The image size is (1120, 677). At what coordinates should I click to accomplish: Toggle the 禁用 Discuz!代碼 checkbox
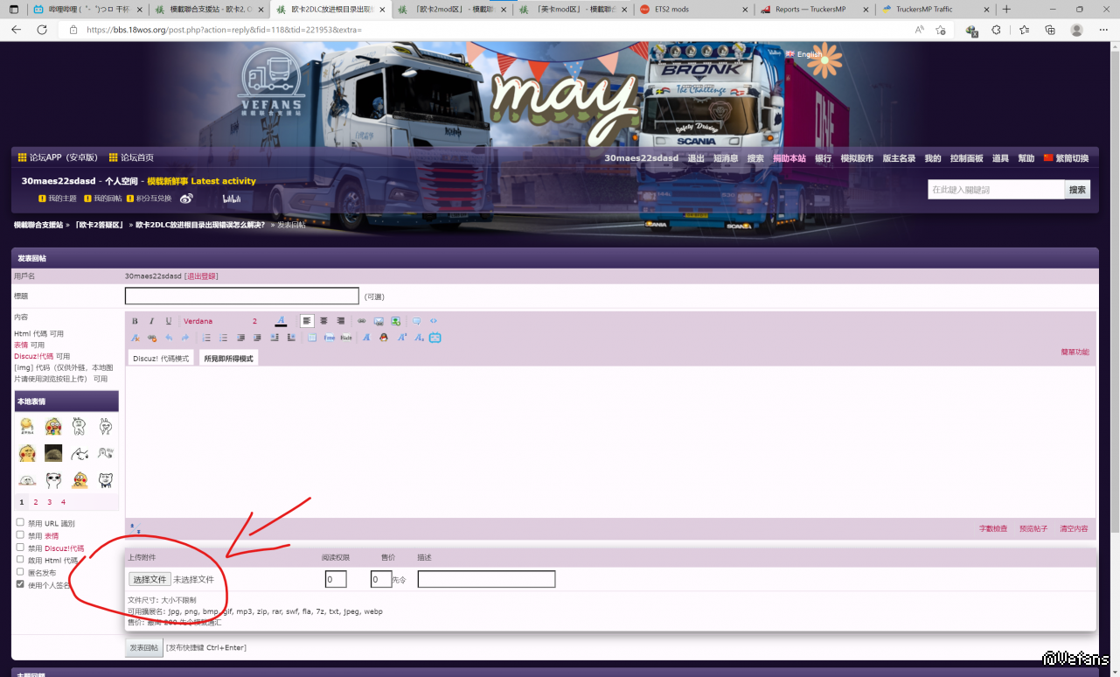point(20,547)
